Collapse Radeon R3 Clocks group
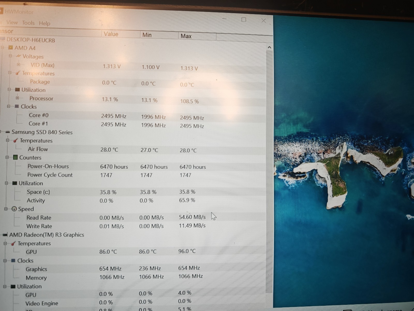 tap(5, 260)
